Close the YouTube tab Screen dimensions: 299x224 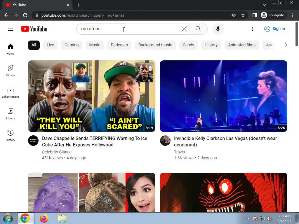coord(68,5)
